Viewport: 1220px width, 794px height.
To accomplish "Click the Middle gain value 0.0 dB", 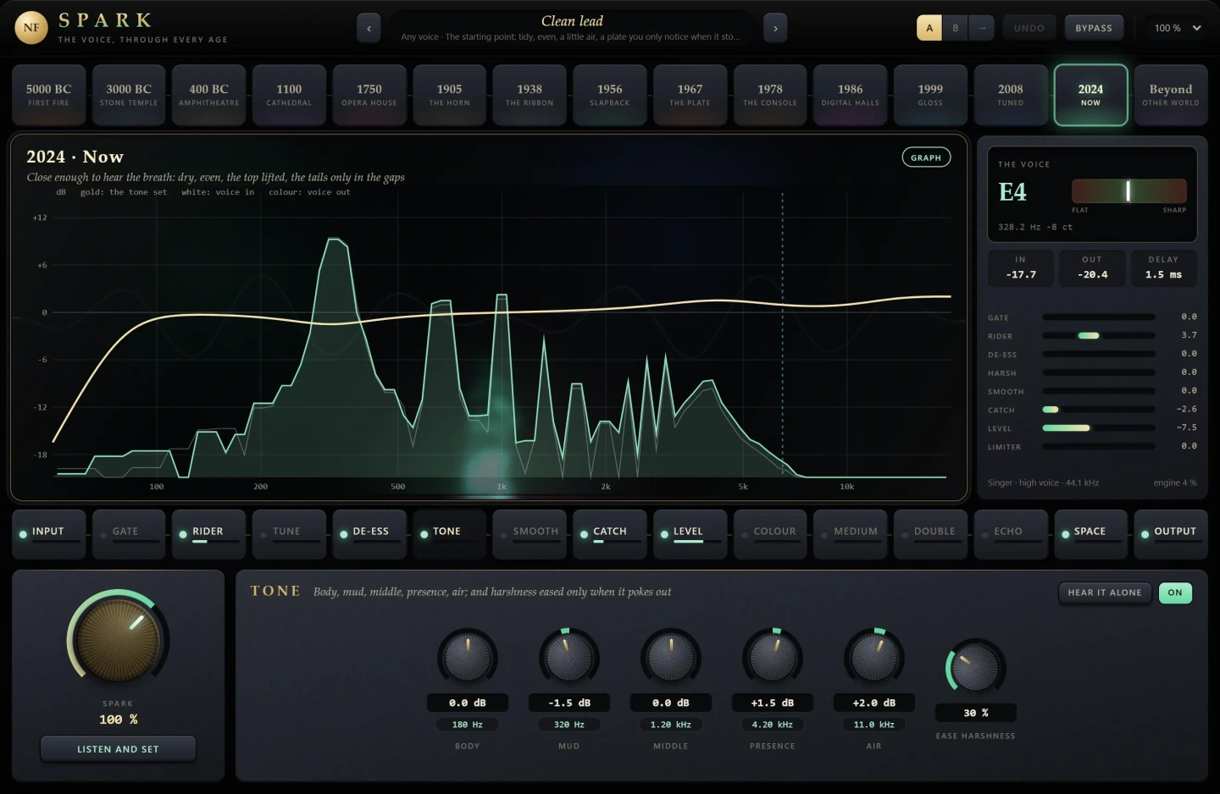I will click(671, 703).
